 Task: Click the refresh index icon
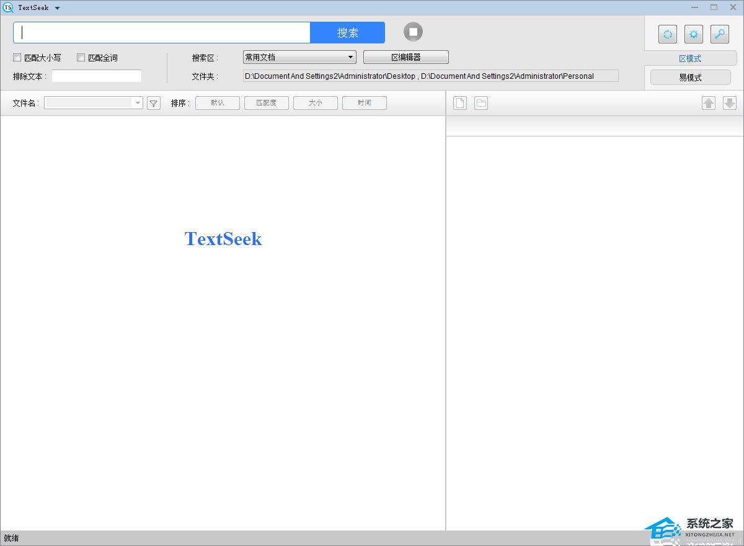click(667, 34)
